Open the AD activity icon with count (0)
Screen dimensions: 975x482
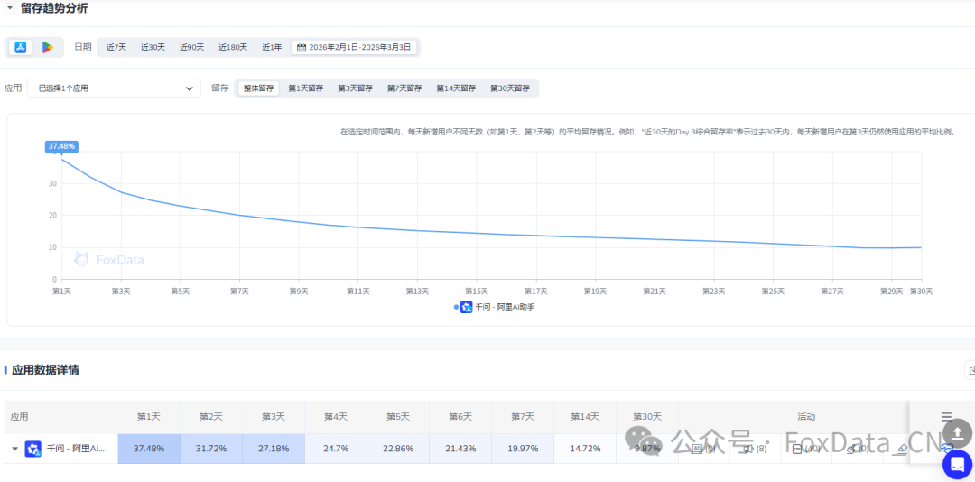pyautogui.click(x=697, y=449)
